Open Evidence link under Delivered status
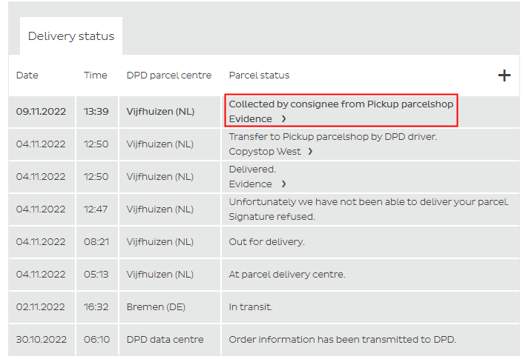This screenshot has height=359, width=526. click(x=251, y=184)
